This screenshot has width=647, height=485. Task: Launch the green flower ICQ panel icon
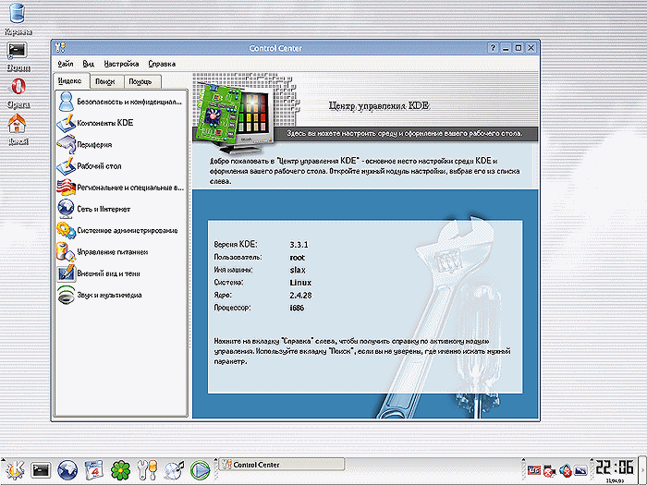point(120,469)
